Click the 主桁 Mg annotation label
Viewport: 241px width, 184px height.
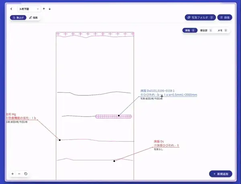pos(11,114)
